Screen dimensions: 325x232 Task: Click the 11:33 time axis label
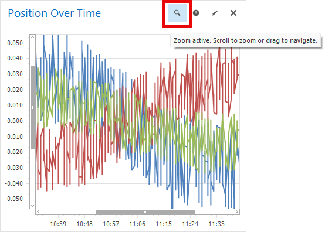coord(216,224)
